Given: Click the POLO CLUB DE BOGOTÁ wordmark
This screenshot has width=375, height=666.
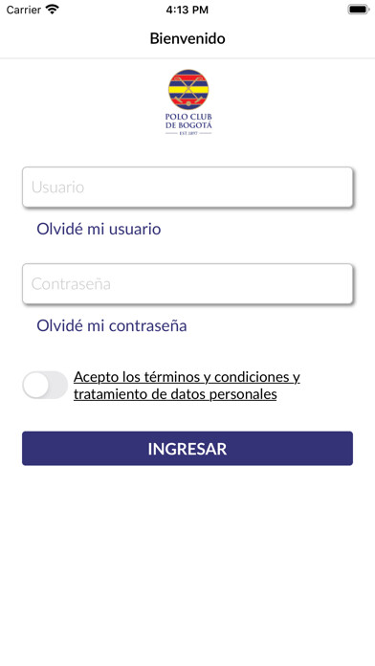Looking at the screenshot, I should tap(188, 122).
